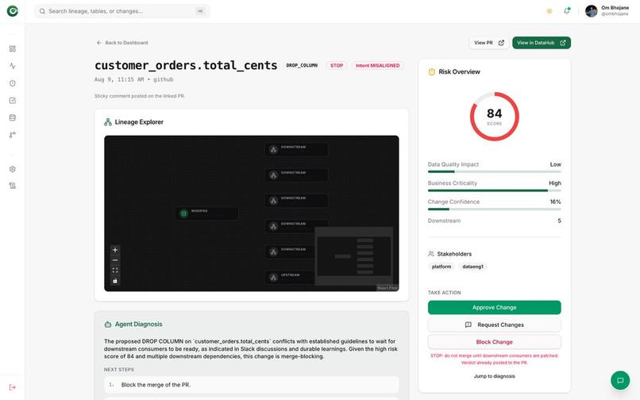Viewport: 640px width, 400px height.
Task: Click the NEXT STEPS label
Action: pos(119,370)
